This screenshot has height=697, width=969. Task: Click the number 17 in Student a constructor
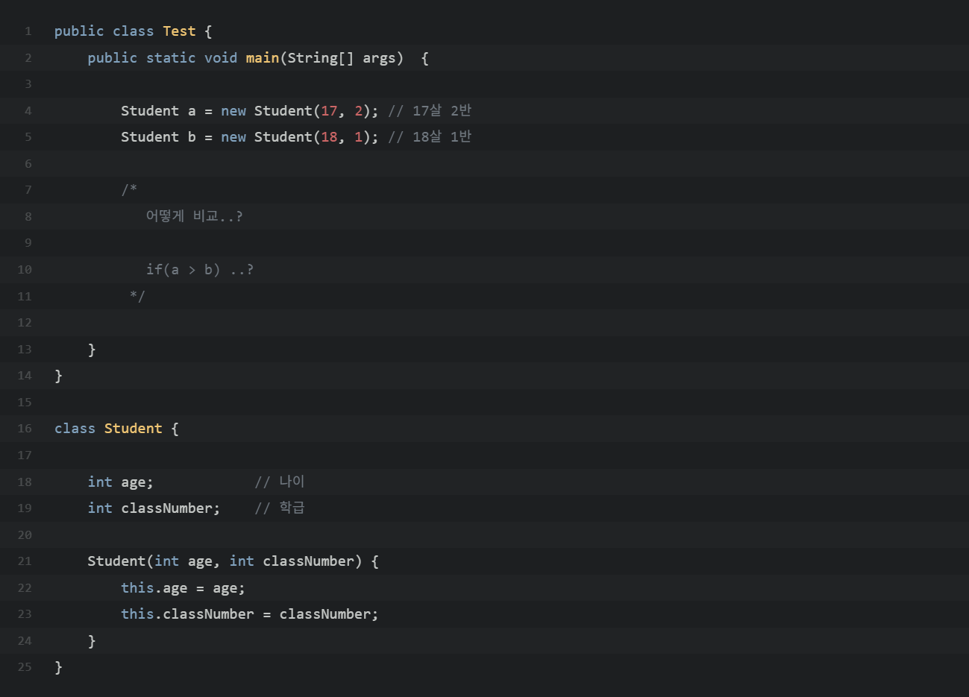click(329, 111)
